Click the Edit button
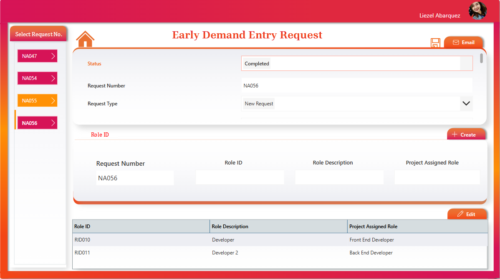The width and height of the screenshot is (500, 279). [467, 214]
